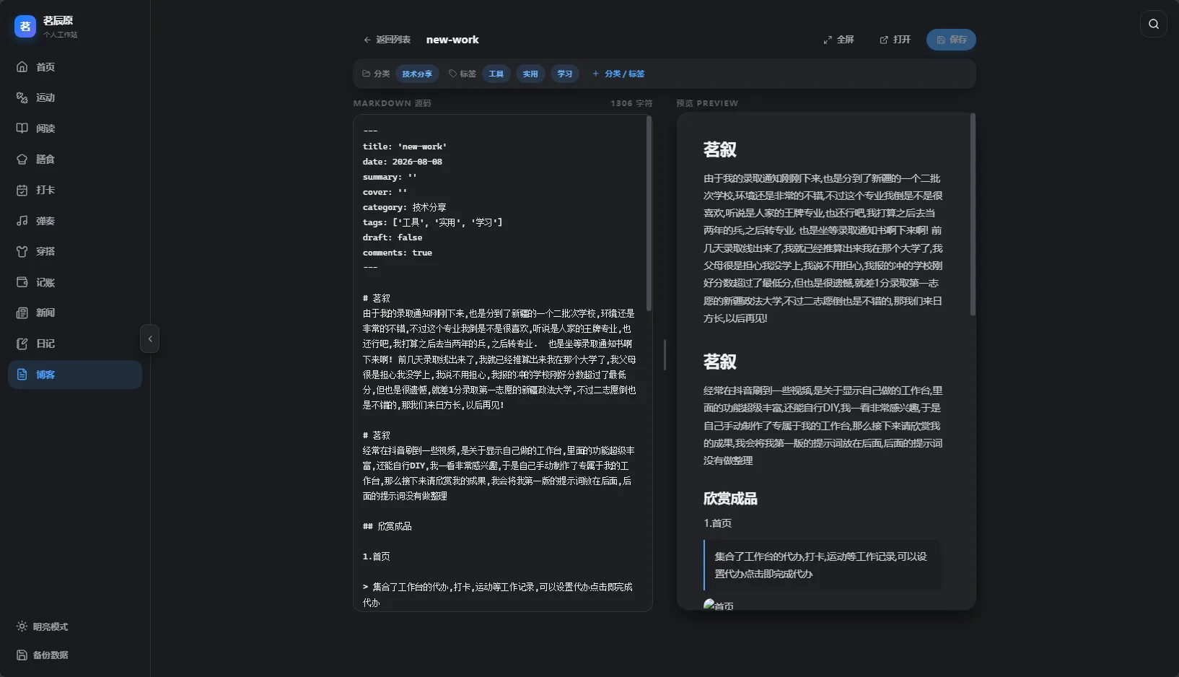Go back via 返回列表
The height and width of the screenshot is (677, 1179).
387,40
